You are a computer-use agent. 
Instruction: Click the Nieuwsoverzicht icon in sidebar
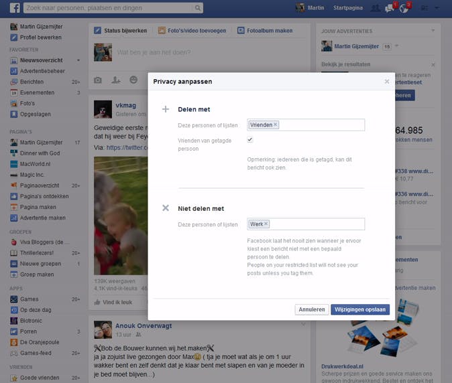coord(13,60)
